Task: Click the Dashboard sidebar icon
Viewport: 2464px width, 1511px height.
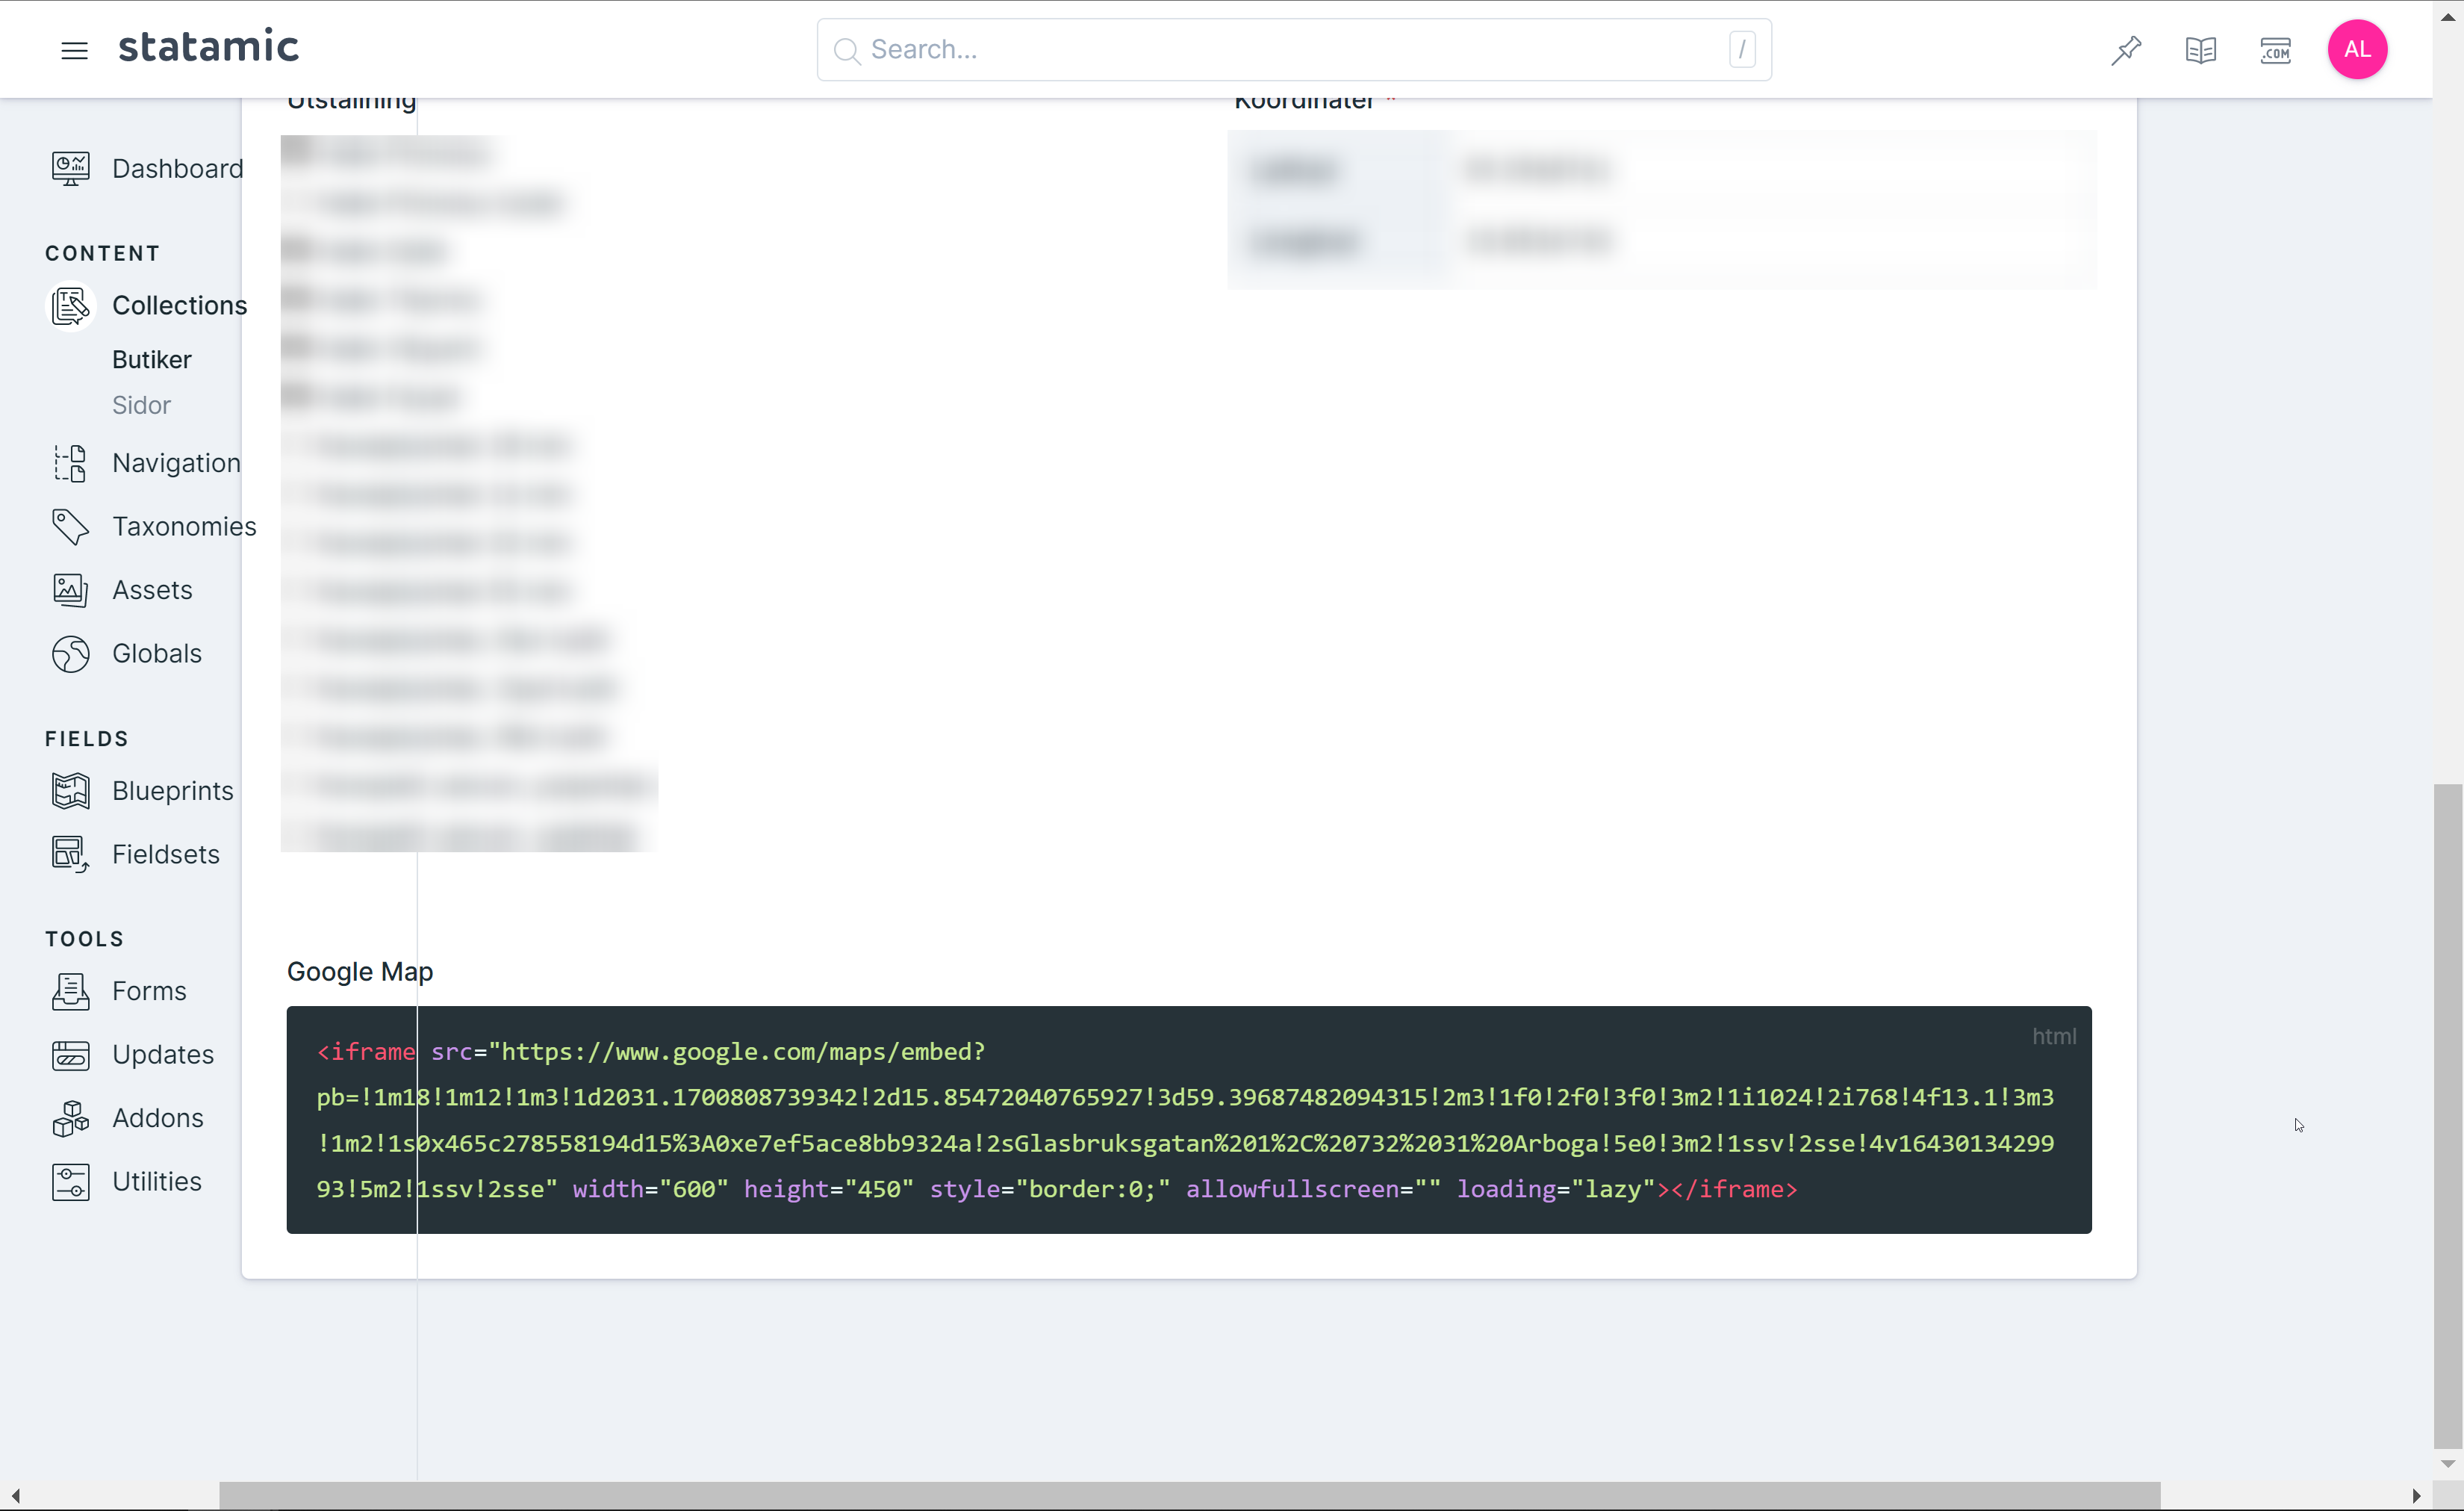Action: 70,168
